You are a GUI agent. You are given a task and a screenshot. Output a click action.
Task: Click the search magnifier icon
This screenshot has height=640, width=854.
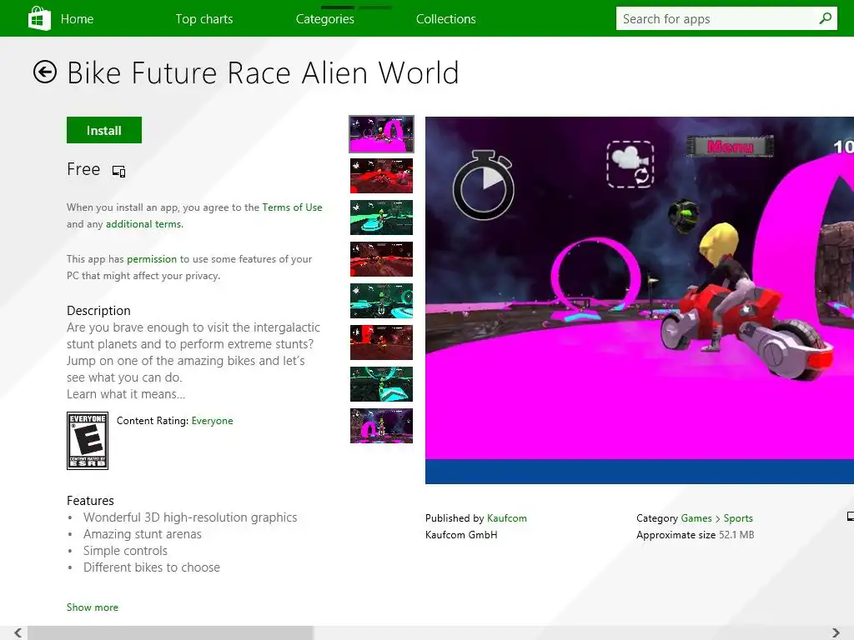pyautogui.click(x=825, y=18)
